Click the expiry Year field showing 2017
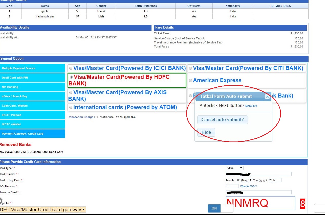This screenshot has height=215, width=325. pos(275,180)
